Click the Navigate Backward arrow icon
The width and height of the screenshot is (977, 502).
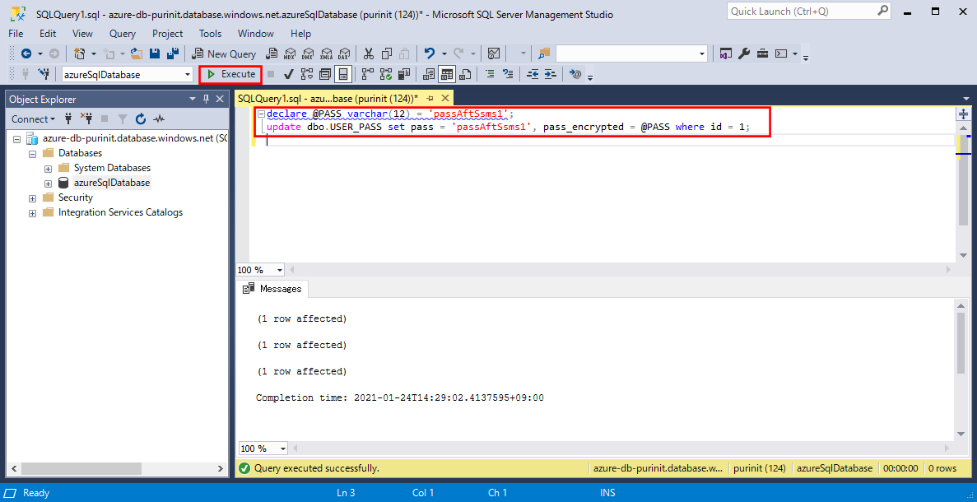click(26, 53)
